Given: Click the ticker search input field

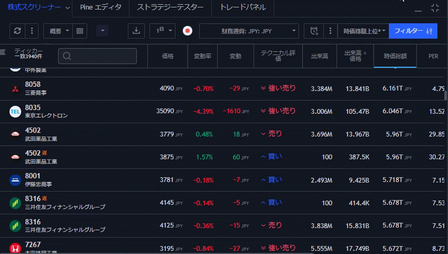Looking at the screenshot, I should click(x=98, y=56).
